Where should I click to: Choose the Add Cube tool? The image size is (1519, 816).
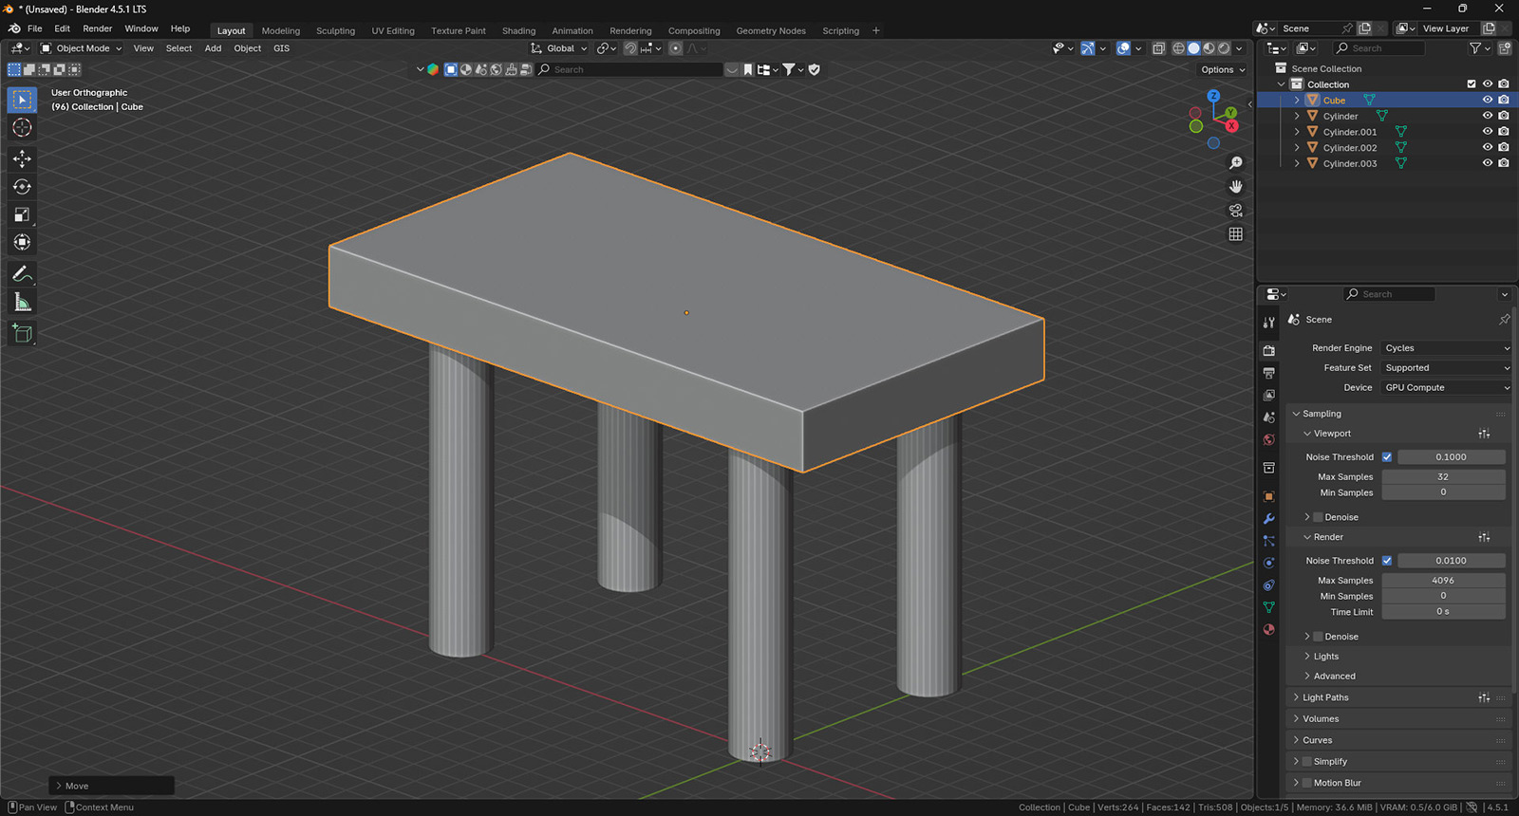point(22,333)
